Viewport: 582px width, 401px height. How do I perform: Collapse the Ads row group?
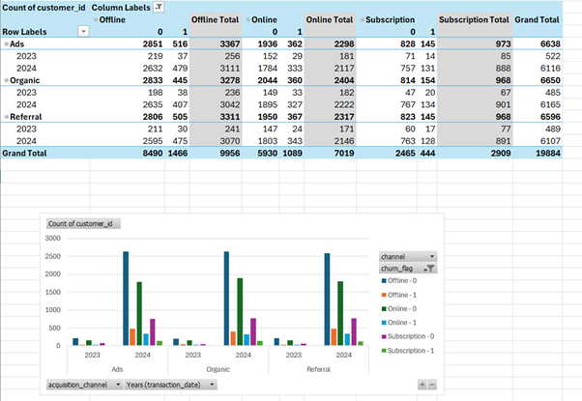click(x=6, y=44)
